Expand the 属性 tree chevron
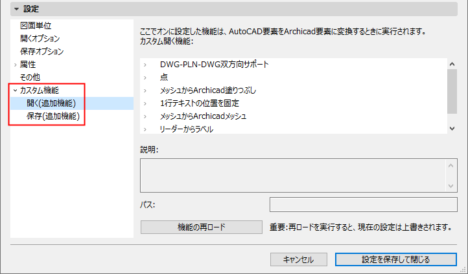 coord(15,65)
